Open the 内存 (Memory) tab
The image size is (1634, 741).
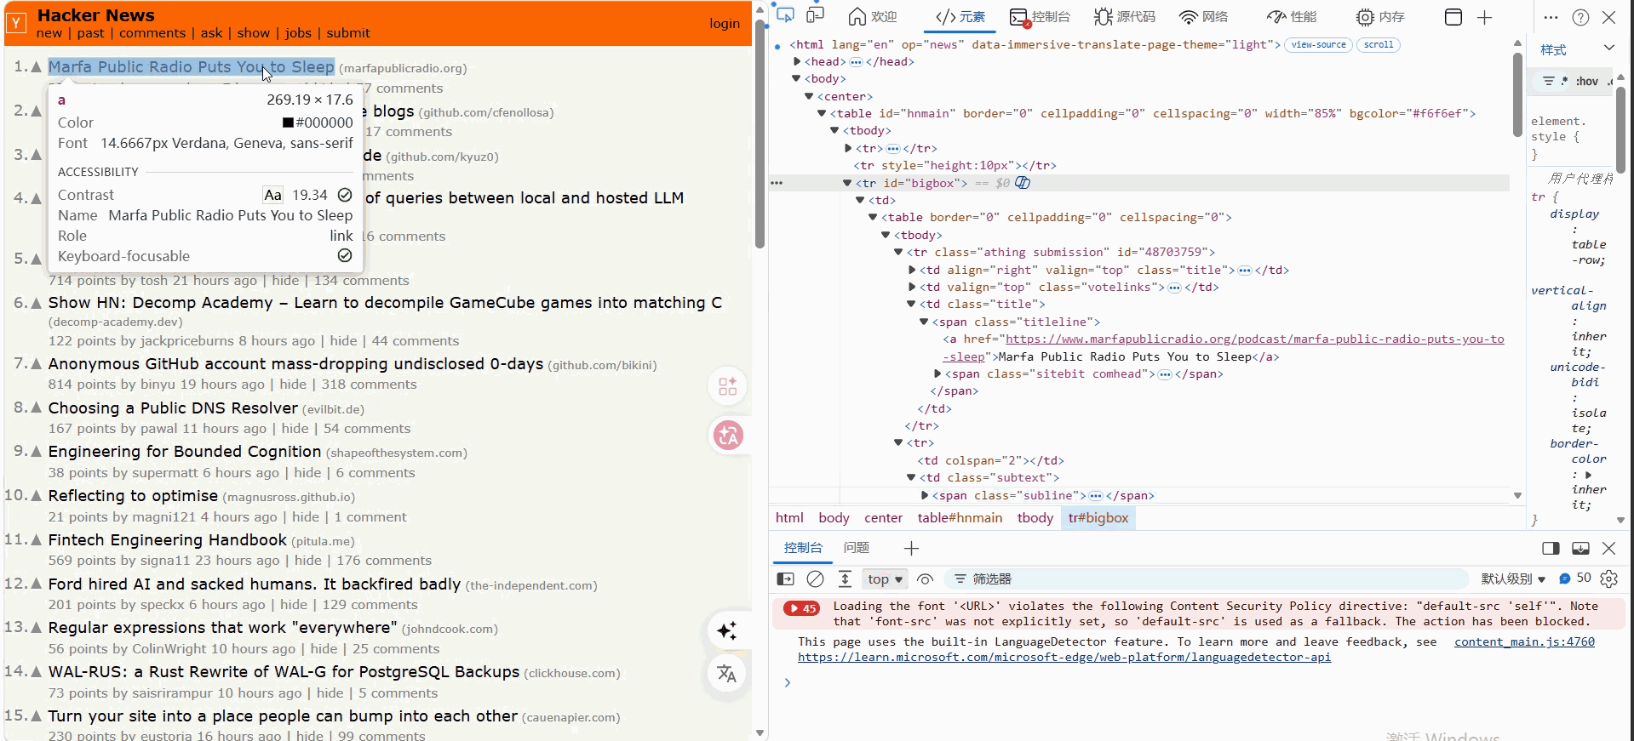[1380, 16]
